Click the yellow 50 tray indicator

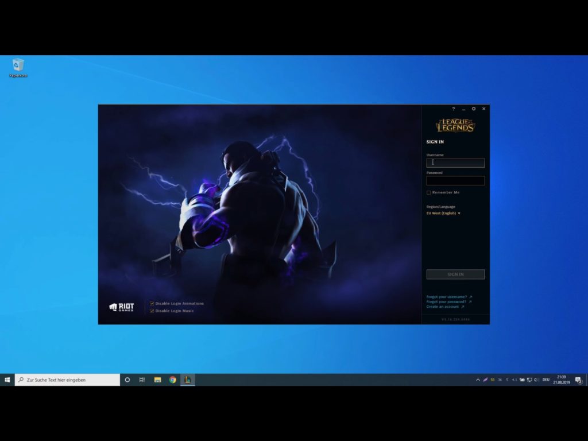492,380
